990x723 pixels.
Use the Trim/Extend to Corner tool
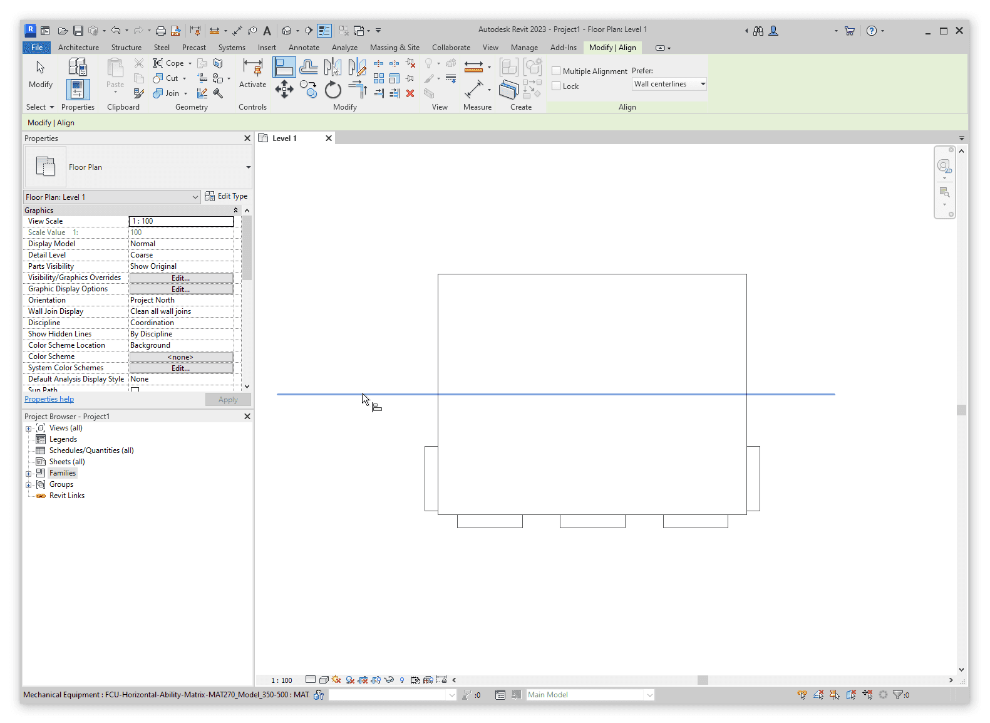pyautogui.click(x=357, y=90)
